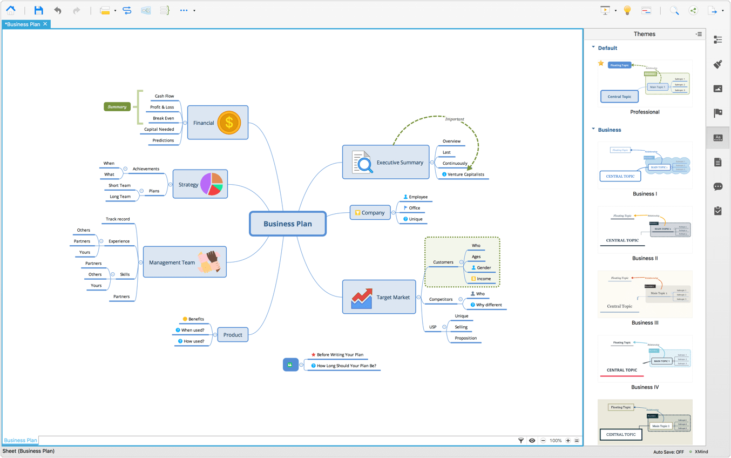Open the dropdown arrow beside more options dots
Viewport: 731px width, 458px height.
click(x=194, y=11)
